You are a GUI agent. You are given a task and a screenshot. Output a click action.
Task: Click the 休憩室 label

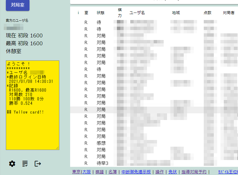(13, 51)
